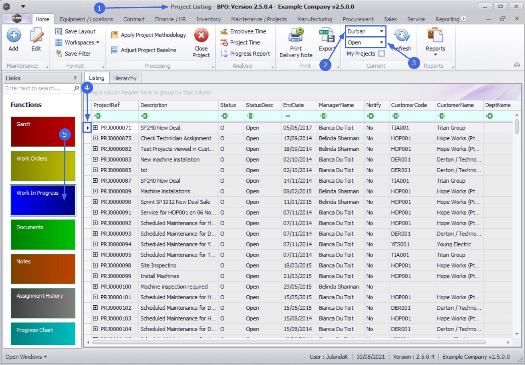Switch to the Hierarchy tab

[x=125, y=78]
